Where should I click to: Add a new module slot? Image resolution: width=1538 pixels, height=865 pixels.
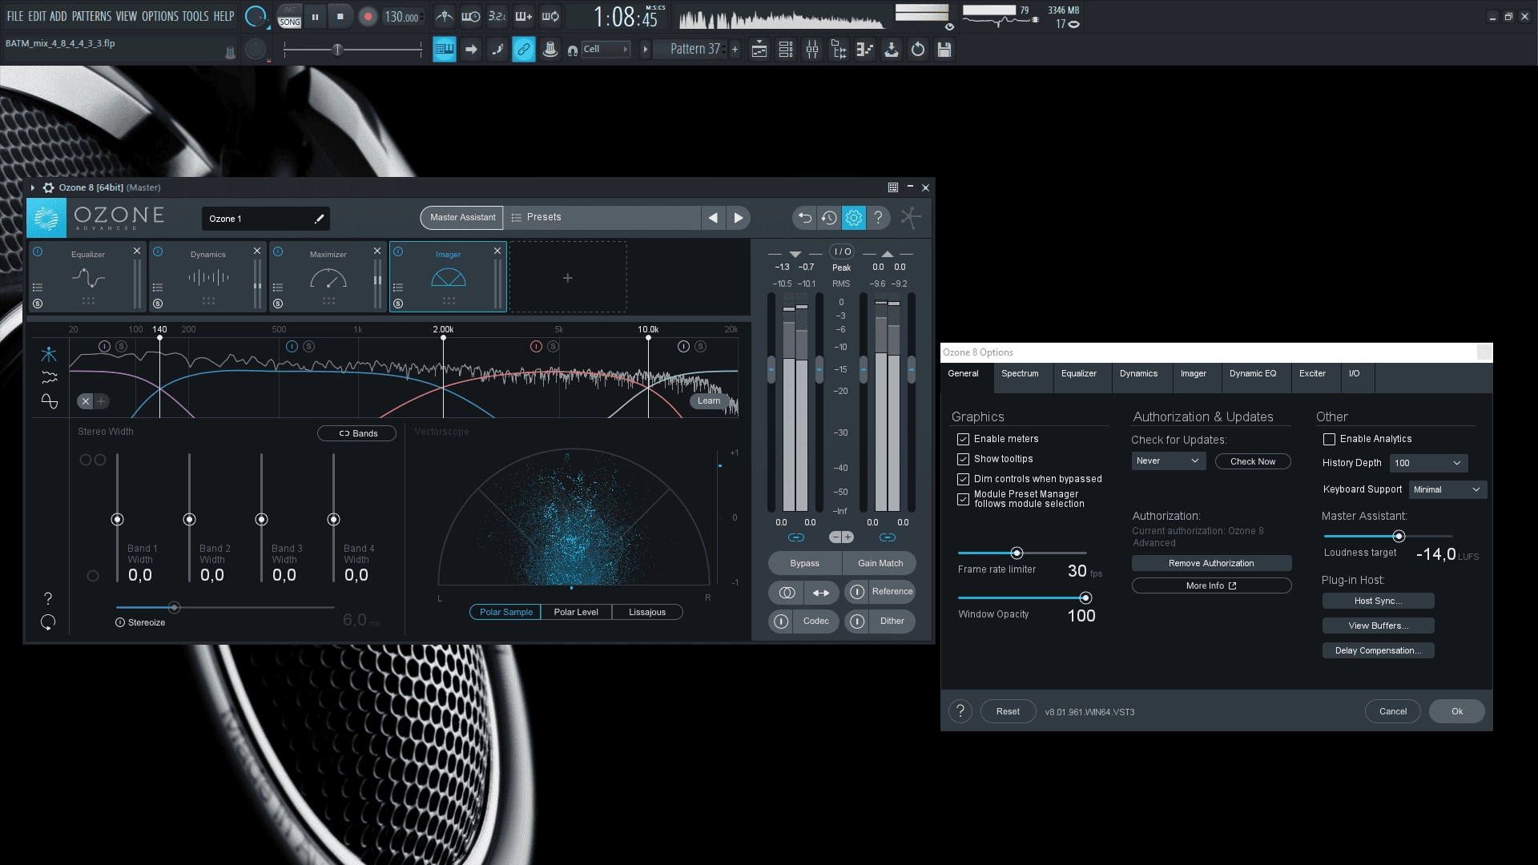click(x=568, y=277)
